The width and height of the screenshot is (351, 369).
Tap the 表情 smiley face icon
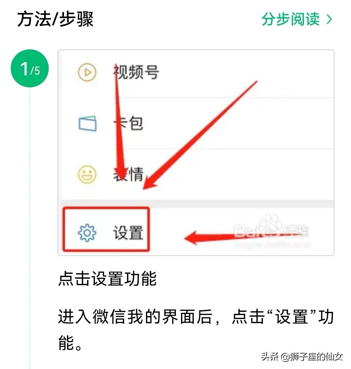coord(87,174)
